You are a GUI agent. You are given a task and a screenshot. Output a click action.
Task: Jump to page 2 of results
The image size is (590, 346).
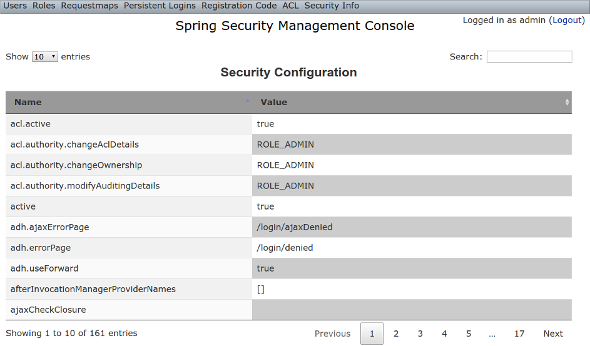pyautogui.click(x=396, y=333)
